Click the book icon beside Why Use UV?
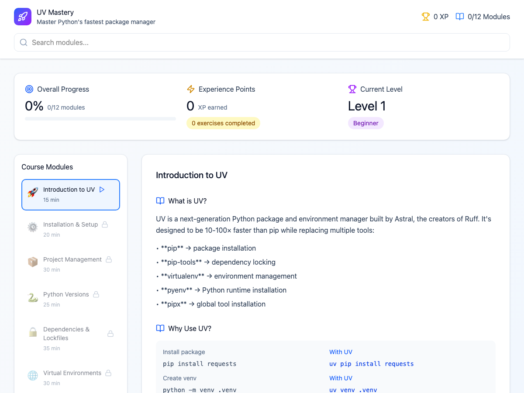 [x=160, y=328]
